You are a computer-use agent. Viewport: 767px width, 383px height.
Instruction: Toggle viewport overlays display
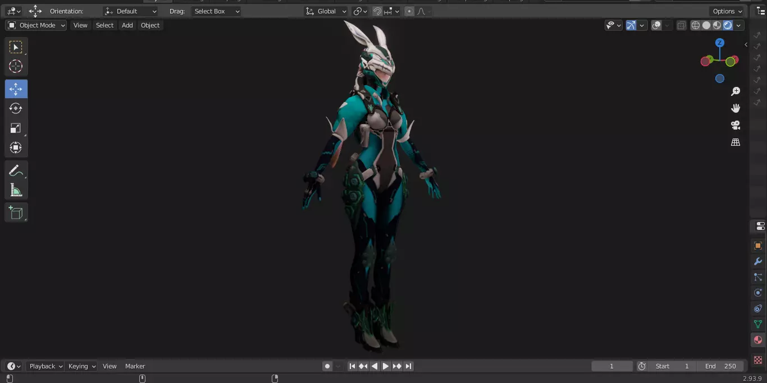pyautogui.click(x=656, y=25)
